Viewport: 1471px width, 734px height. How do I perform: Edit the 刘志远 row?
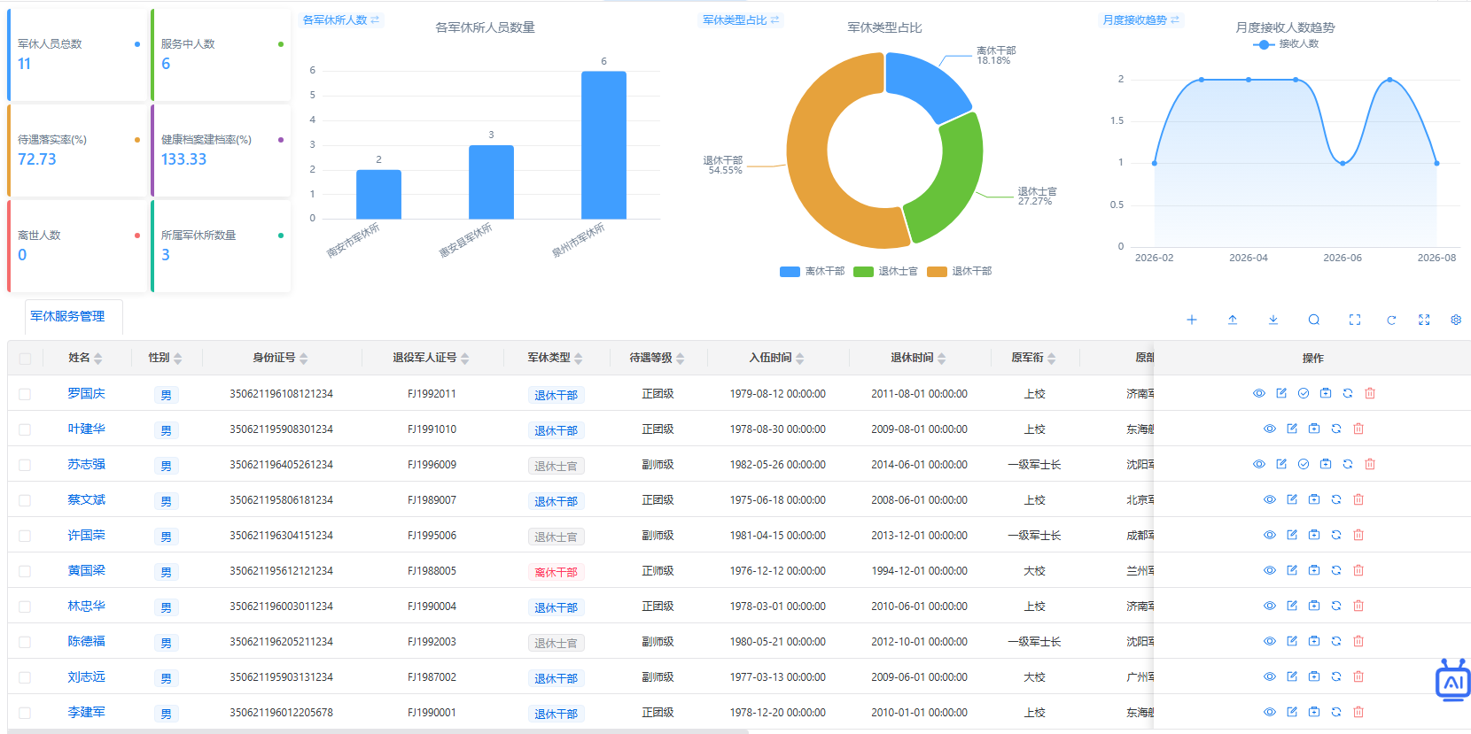click(1292, 676)
